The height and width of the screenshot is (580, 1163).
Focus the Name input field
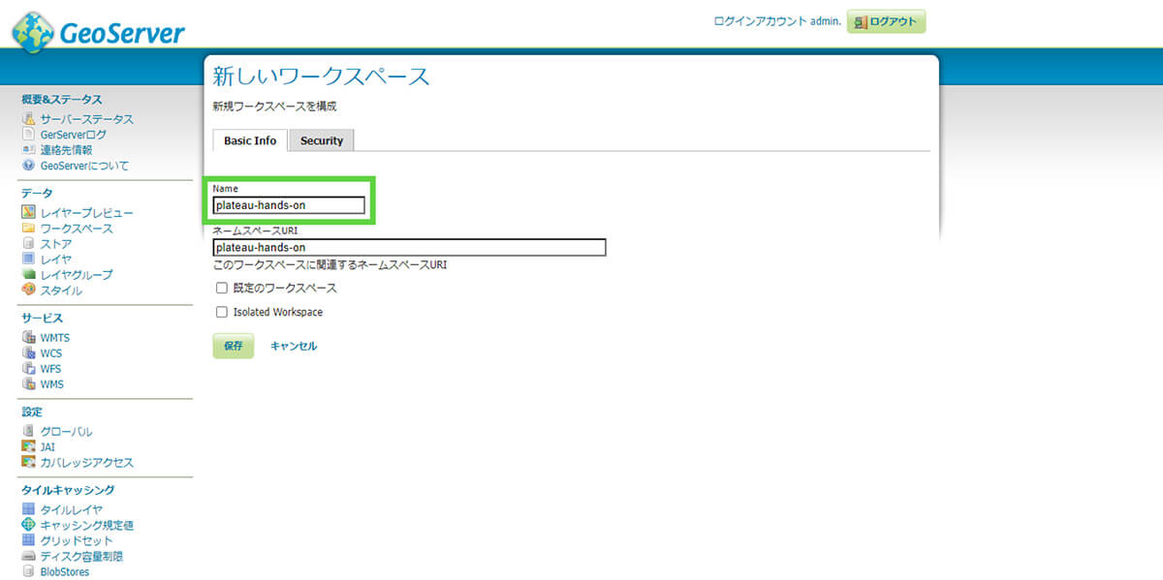(289, 205)
